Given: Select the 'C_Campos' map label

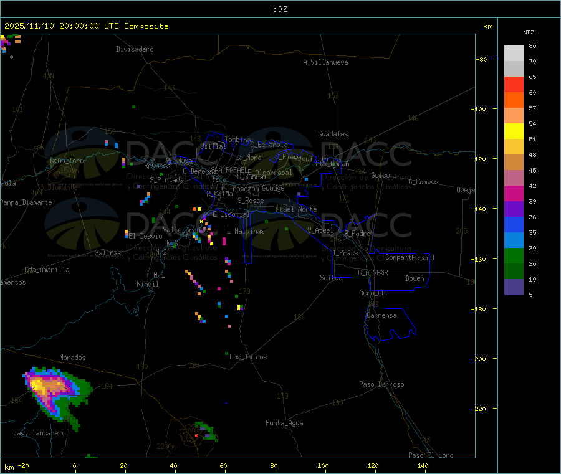Looking at the screenshot, I should tap(423, 182).
